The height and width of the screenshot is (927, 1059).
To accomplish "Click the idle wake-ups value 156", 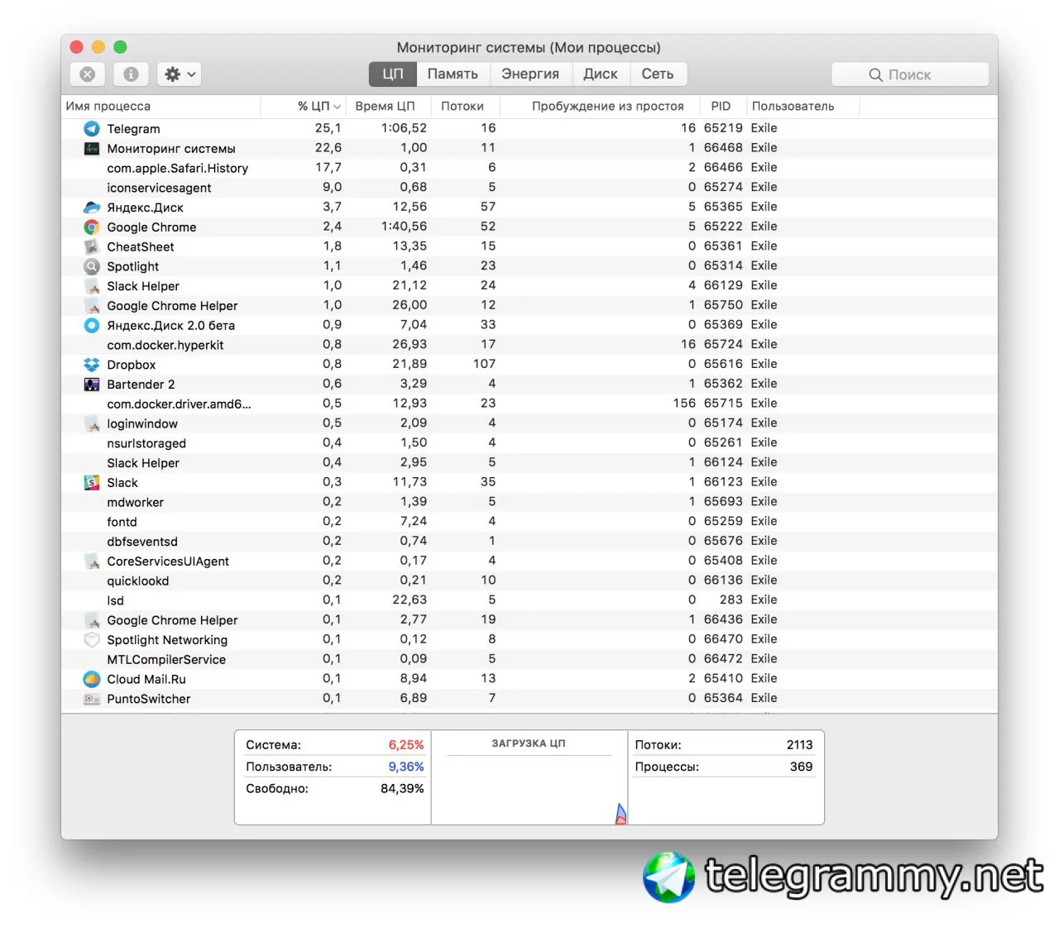I will [684, 404].
